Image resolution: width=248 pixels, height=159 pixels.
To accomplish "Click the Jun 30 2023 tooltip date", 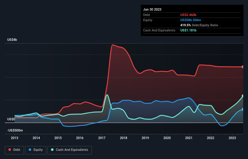I will tap(152, 9).
